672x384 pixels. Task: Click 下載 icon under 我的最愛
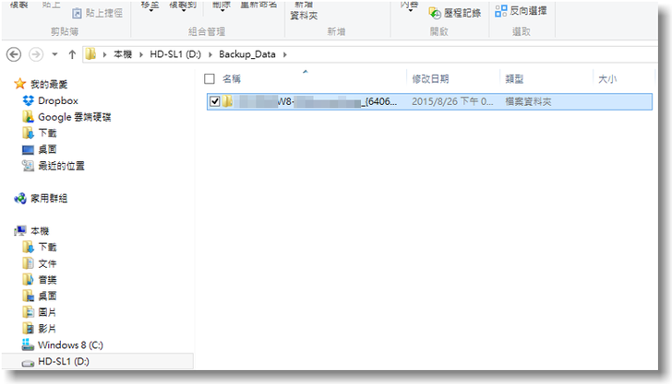pos(28,133)
